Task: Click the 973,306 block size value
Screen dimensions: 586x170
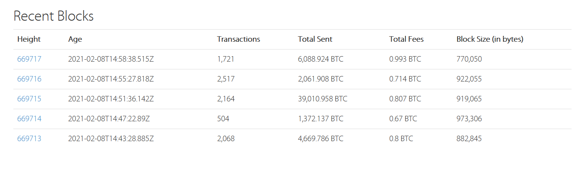Action: coord(469,119)
